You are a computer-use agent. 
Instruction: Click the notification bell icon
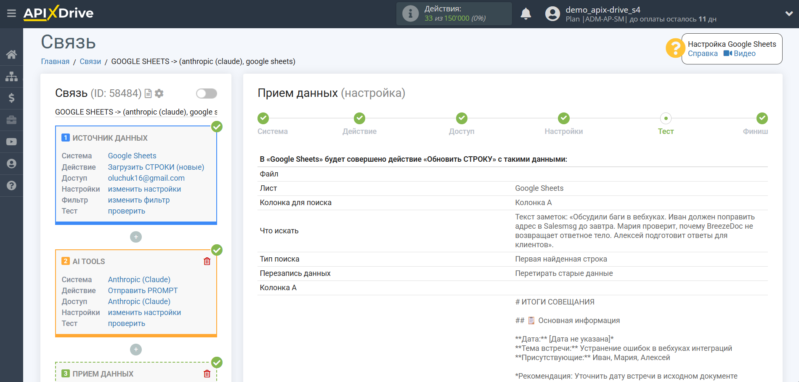pyautogui.click(x=526, y=14)
